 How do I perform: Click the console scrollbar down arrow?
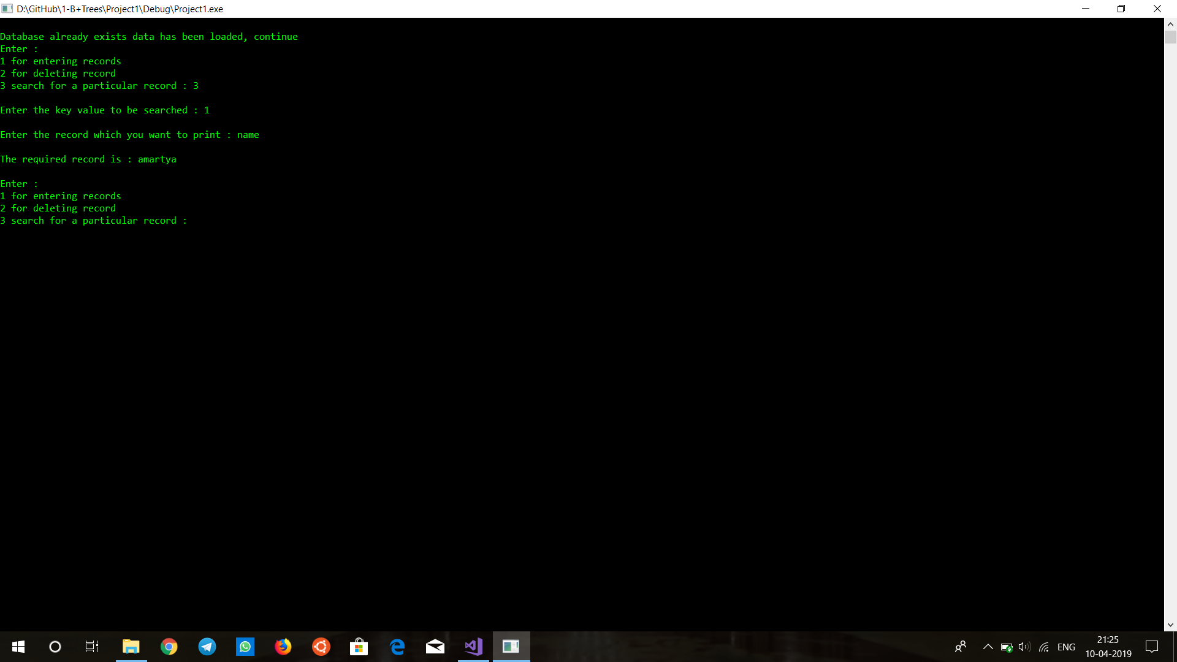pyautogui.click(x=1170, y=625)
